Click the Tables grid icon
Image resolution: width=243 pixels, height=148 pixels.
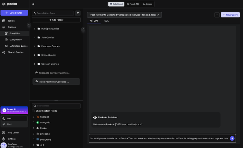(x=4, y=21)
